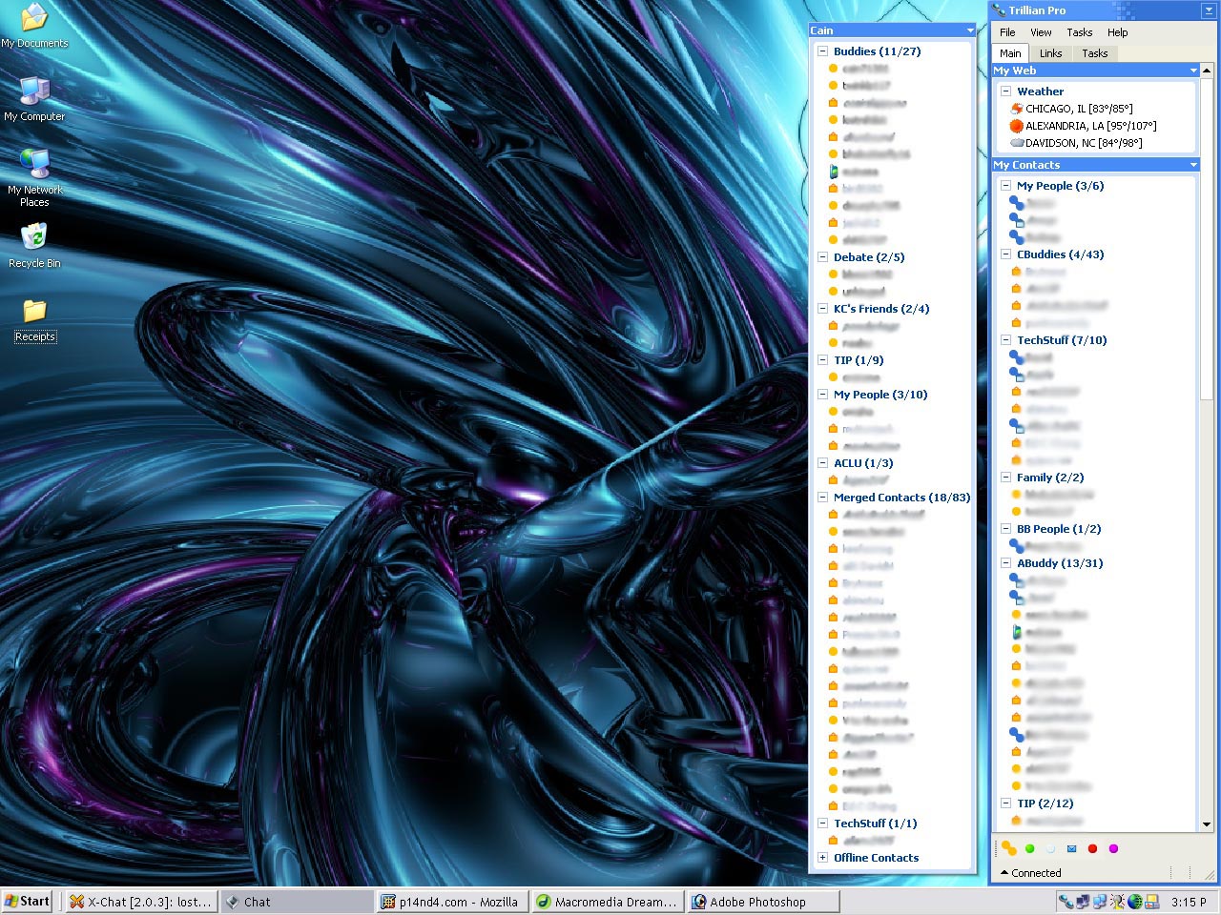
Task: Click the Connected status arrow toggle
Action: [1004, 872]
